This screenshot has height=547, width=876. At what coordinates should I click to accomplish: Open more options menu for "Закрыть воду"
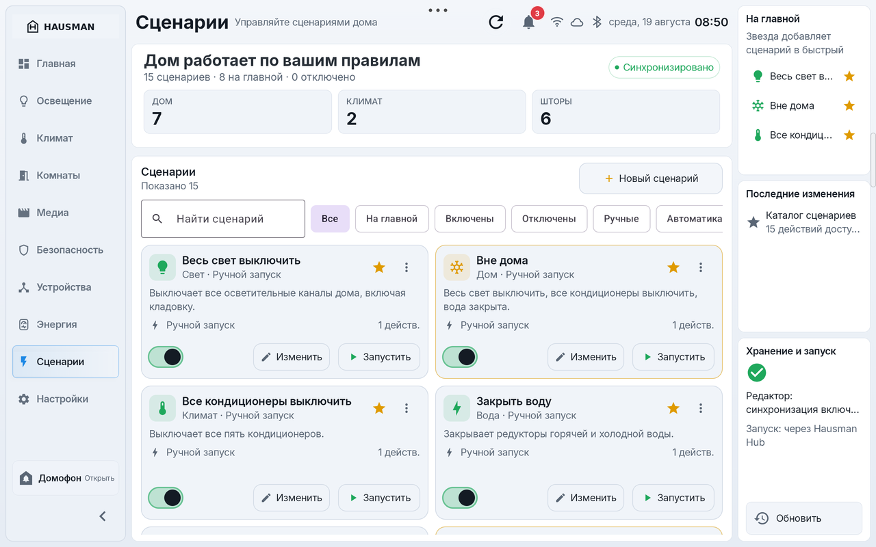tap(701, 408)
